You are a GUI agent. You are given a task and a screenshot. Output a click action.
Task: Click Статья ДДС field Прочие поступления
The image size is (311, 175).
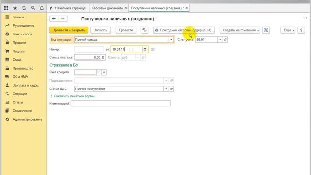click(x=119, y=89)
